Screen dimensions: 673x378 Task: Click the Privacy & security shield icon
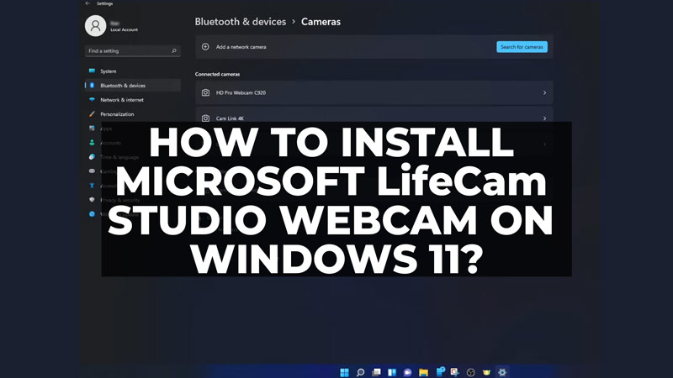[92, 200]
